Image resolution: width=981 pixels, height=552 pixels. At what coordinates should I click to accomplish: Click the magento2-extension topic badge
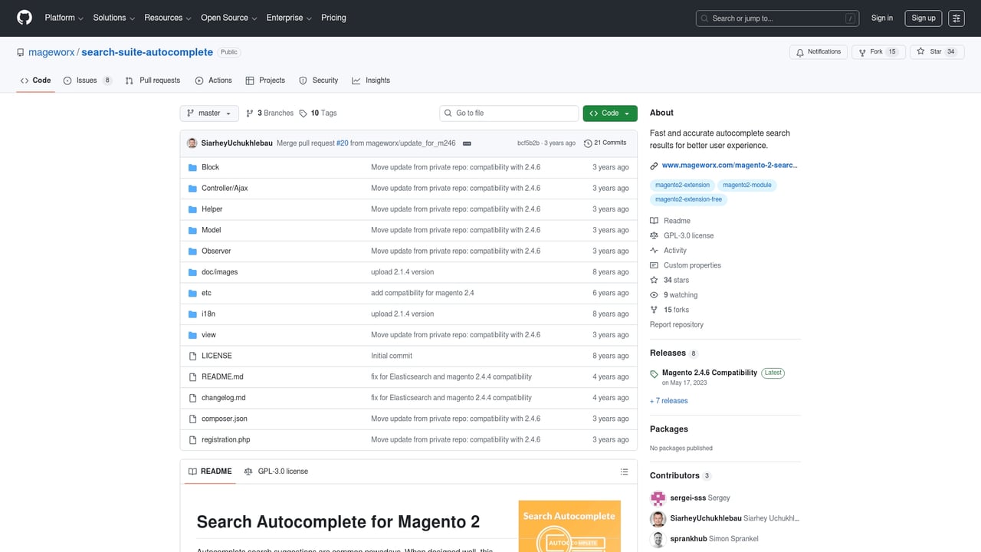coord(682,184)
